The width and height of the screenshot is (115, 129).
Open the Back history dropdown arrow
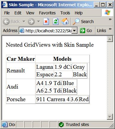point(24,22)
